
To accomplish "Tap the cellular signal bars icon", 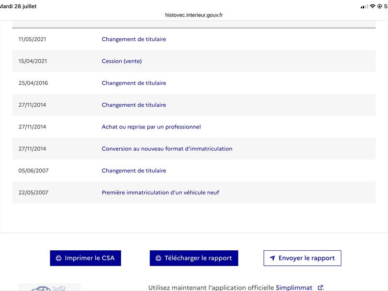I will click(364, 7).
